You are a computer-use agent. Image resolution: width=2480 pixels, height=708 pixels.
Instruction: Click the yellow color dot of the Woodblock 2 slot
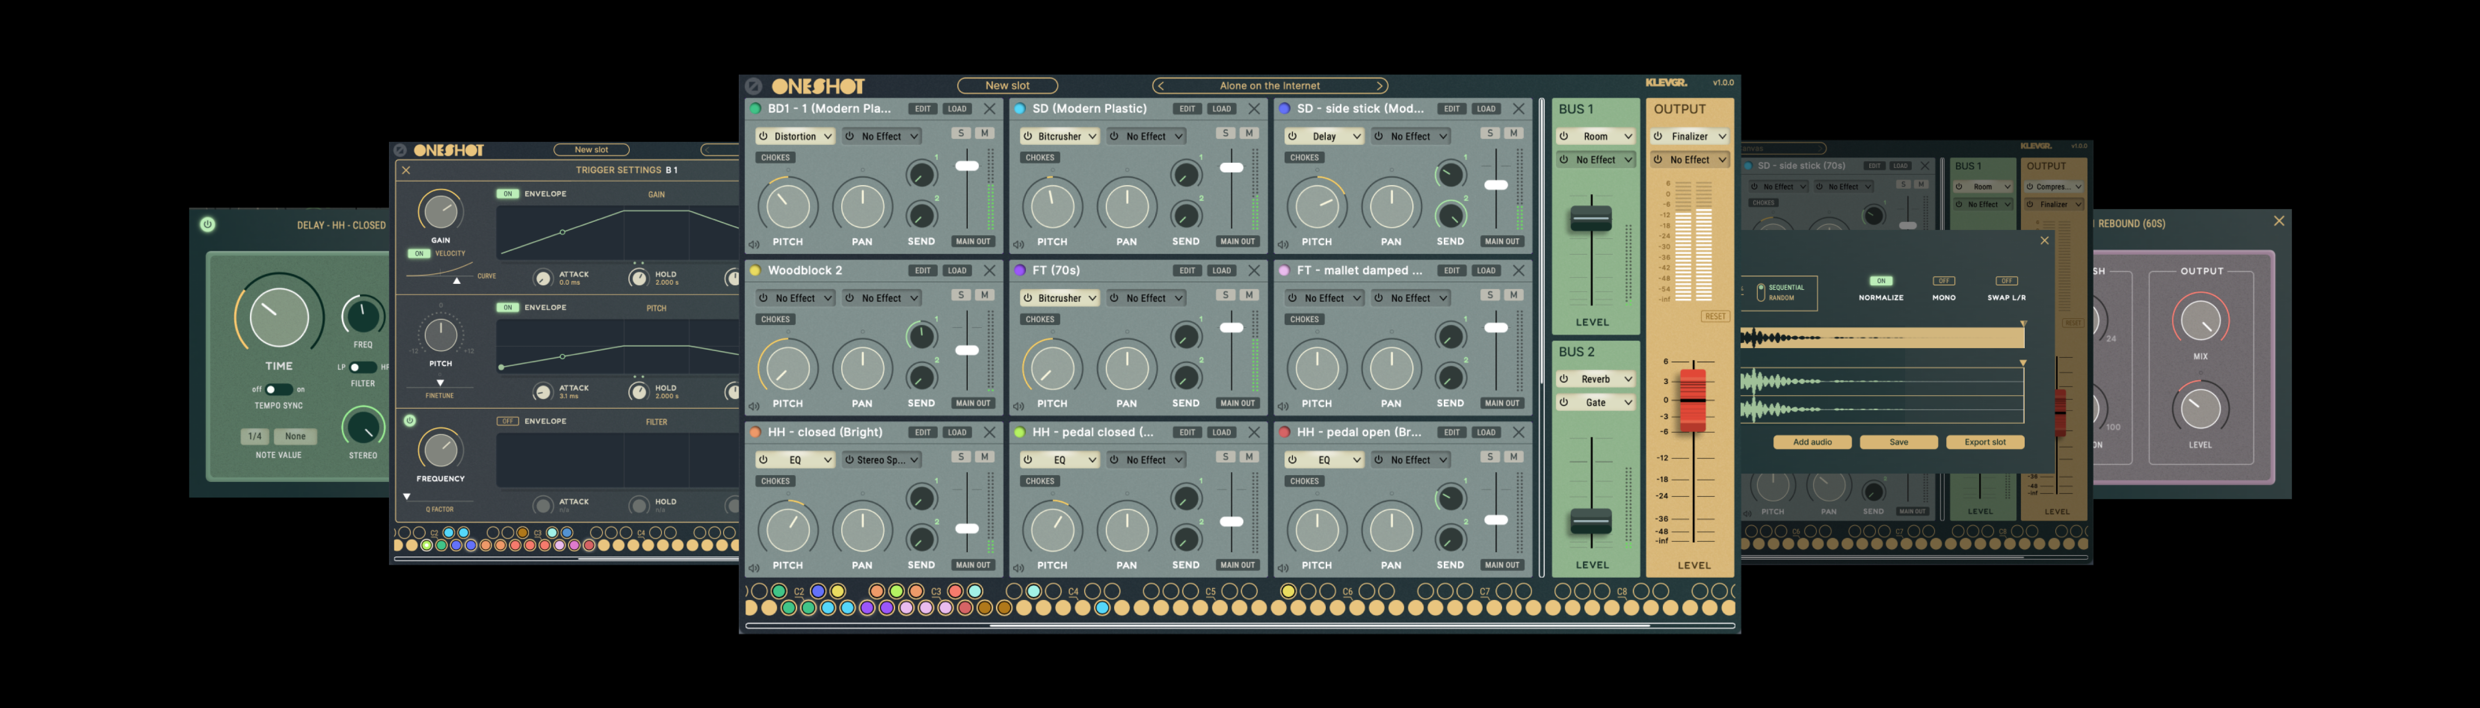[x=756, y=270]
